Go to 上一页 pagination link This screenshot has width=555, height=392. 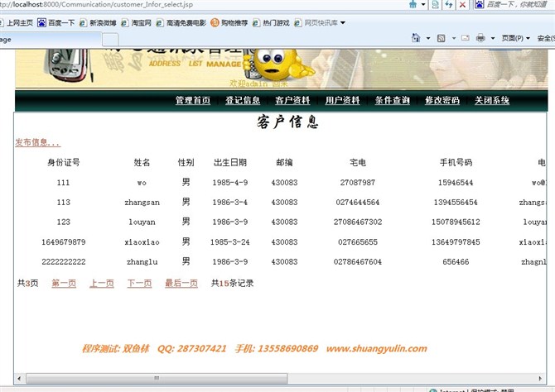coord(102,284)
